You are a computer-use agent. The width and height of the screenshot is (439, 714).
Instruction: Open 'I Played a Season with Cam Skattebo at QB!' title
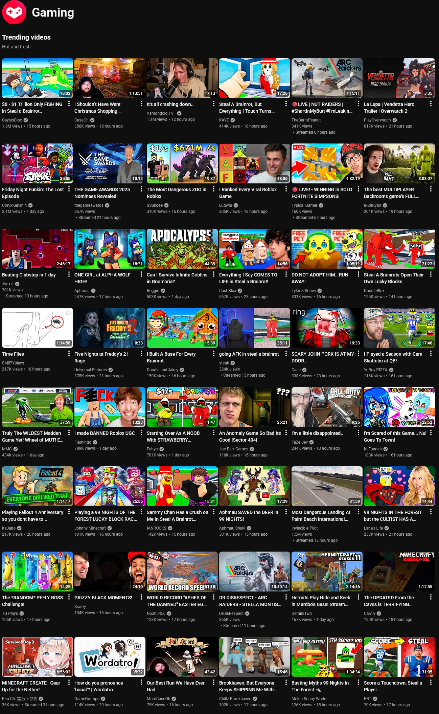[393, 357]
